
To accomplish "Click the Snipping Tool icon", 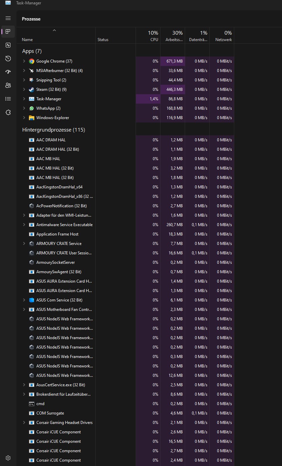I will (x=32, y=80).
